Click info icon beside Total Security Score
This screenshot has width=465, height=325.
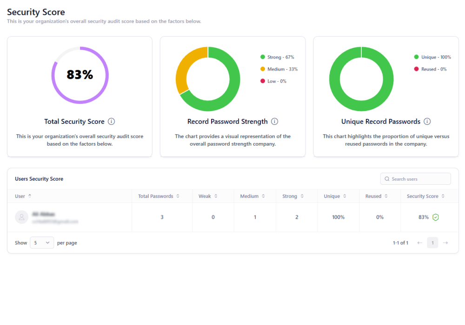tap(111, 122)
